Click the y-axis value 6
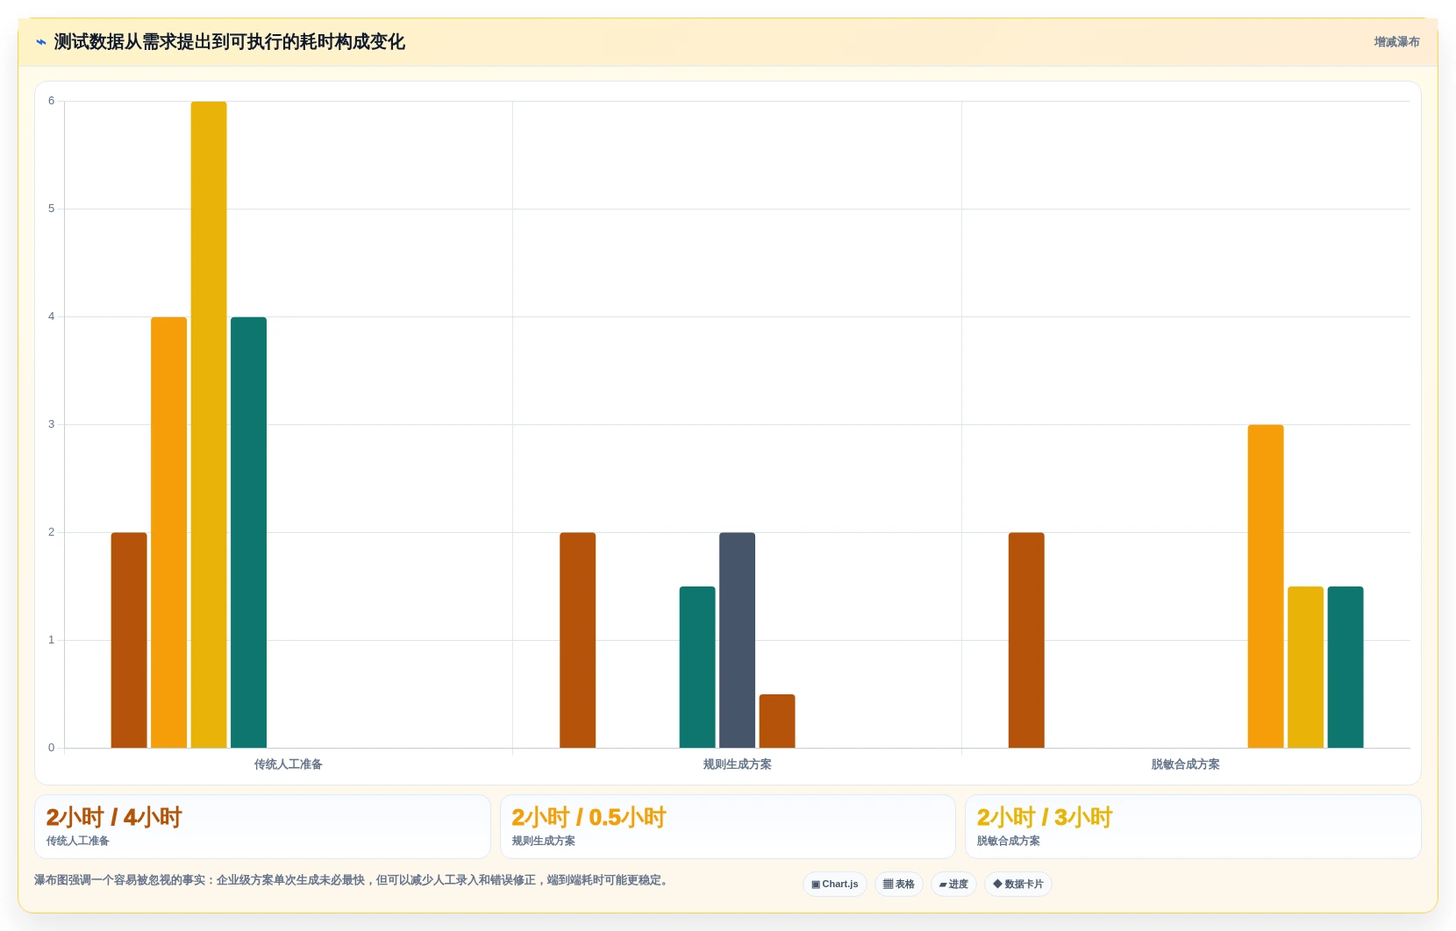Screen dimensions: 1456x931 coord(51,101)
